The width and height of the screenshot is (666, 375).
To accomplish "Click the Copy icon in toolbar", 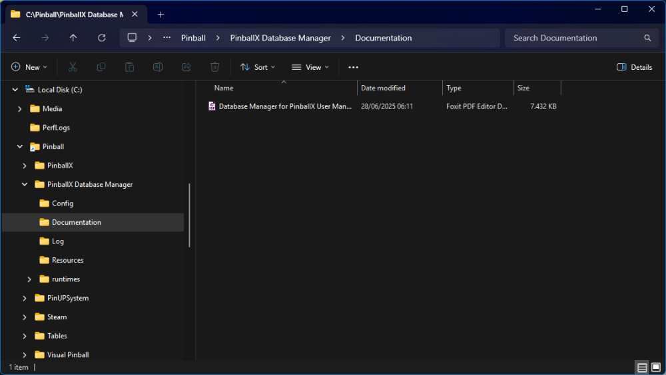I will 101,67.
